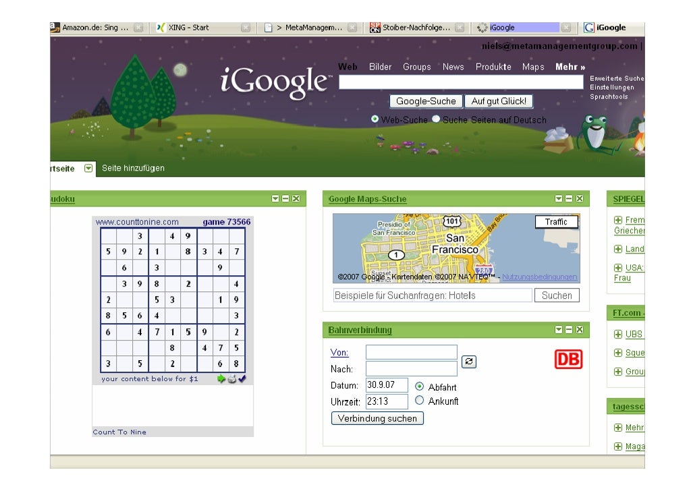
Task: Click the Auf gut Glück! button
Action: [499, 101]
